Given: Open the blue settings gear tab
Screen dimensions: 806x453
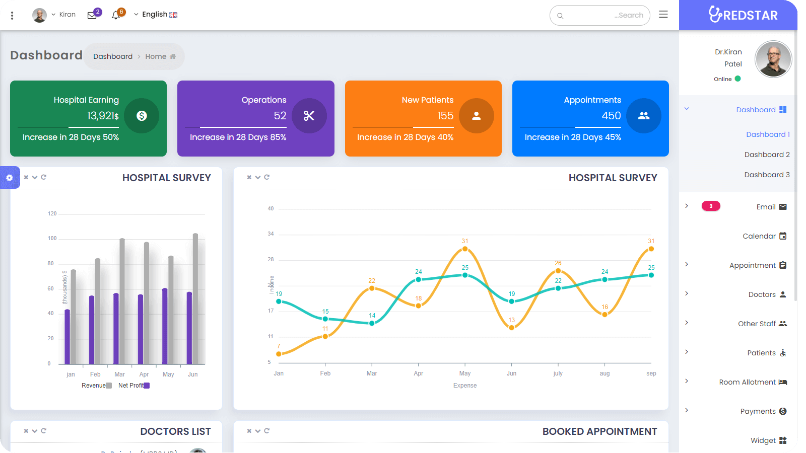Looking at the screenshot, I should 10,178.
